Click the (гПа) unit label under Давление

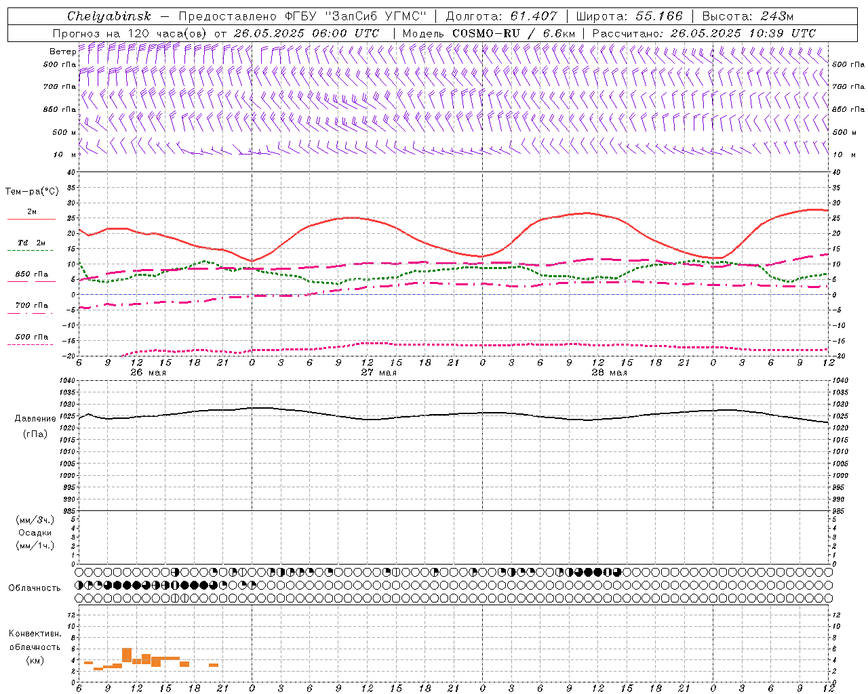click(35, 434)
